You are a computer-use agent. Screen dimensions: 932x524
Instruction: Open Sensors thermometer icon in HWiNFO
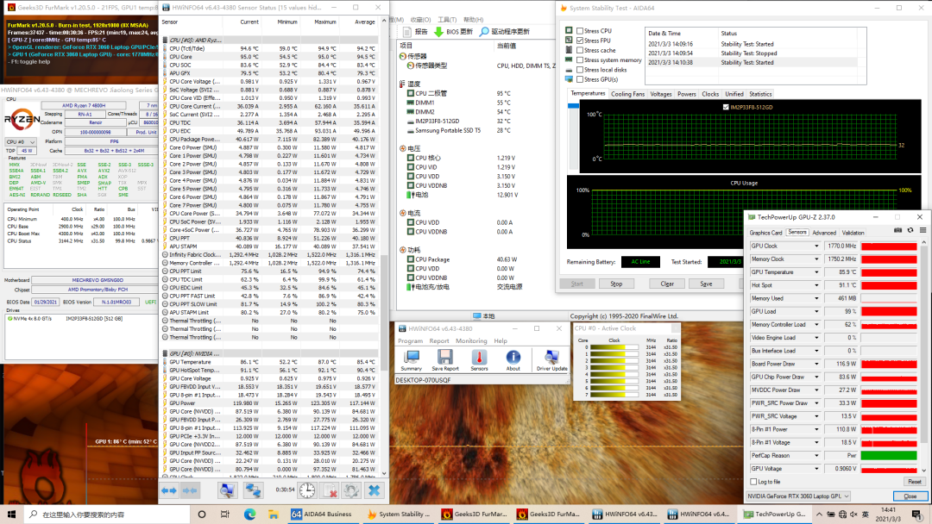tap(479, 359)
